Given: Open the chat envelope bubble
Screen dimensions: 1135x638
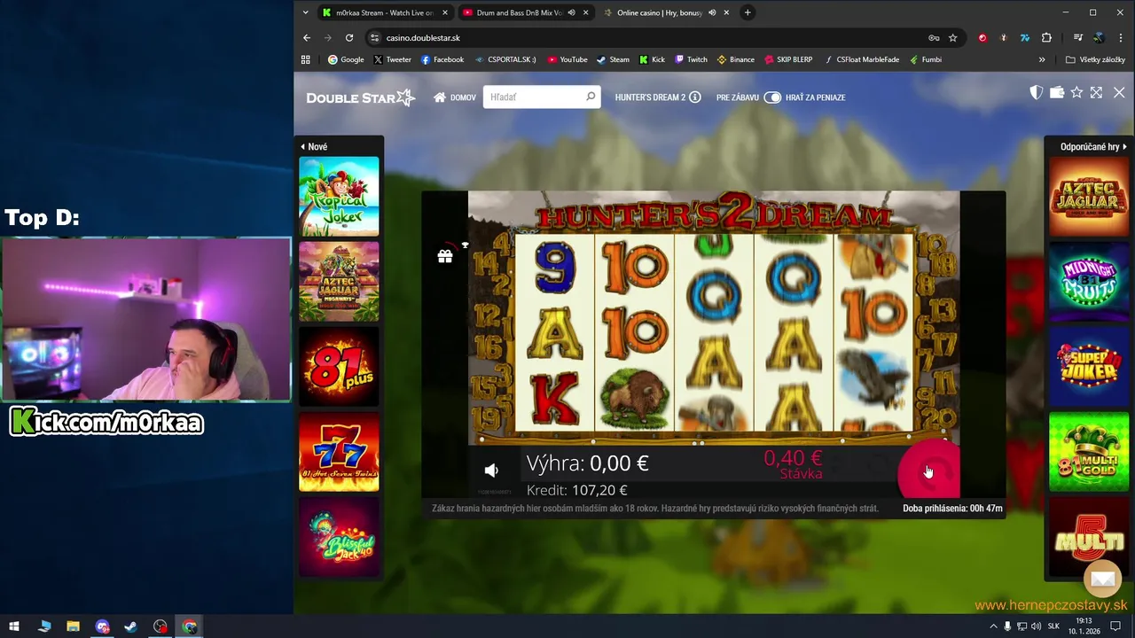Looking at the screenshot, I should point(1103,579).
